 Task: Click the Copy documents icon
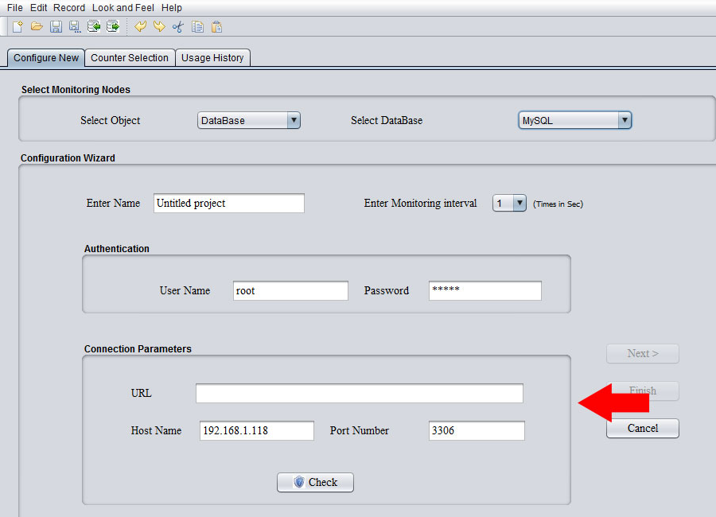[197, 27]
